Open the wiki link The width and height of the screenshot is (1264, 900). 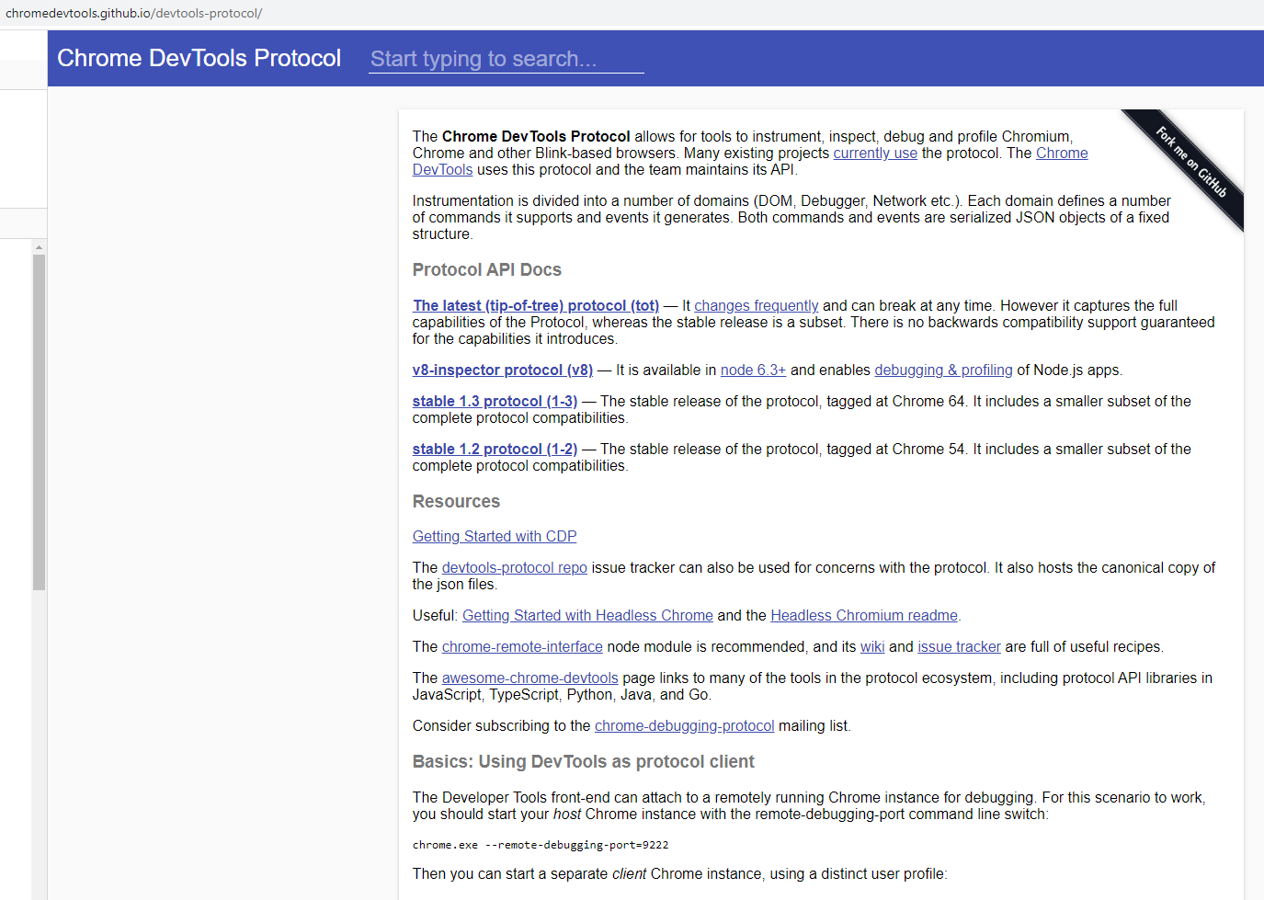coord(872,647)
